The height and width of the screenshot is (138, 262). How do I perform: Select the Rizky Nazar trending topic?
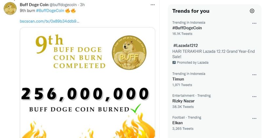pos(183,101)
